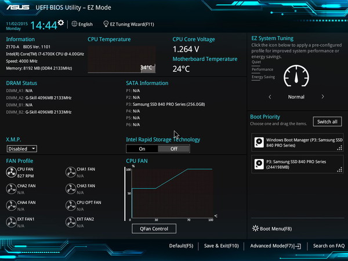Click drag handle on P3 Samsung SSD entry
The width and height of the screenshot is (348, 261).
pyautogui.click(x=339, y=170)
